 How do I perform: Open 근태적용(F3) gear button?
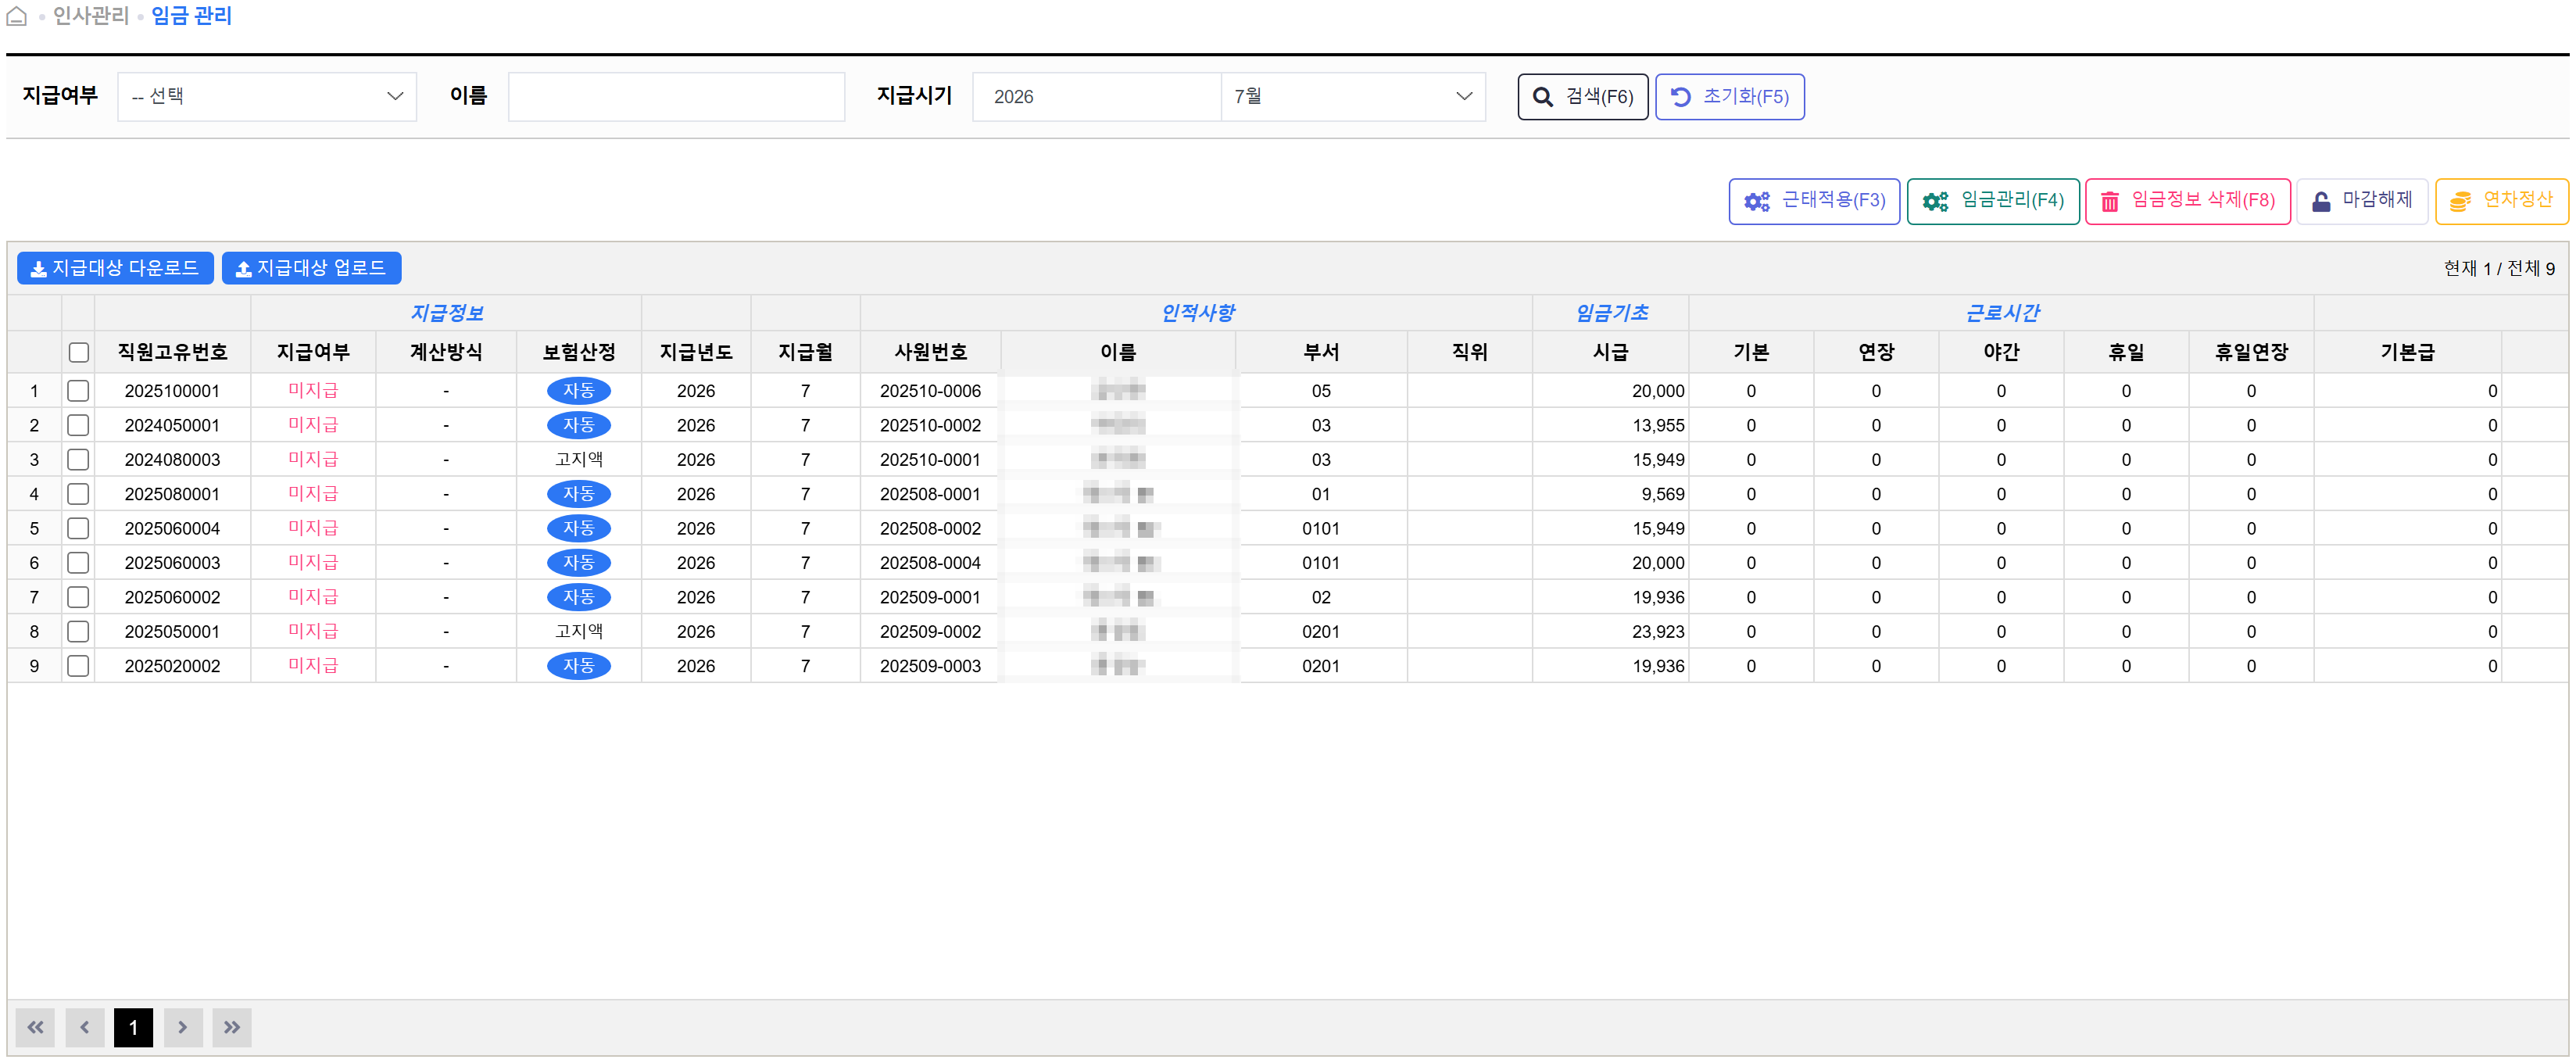pyautogui.click(x=1813, y=201)
